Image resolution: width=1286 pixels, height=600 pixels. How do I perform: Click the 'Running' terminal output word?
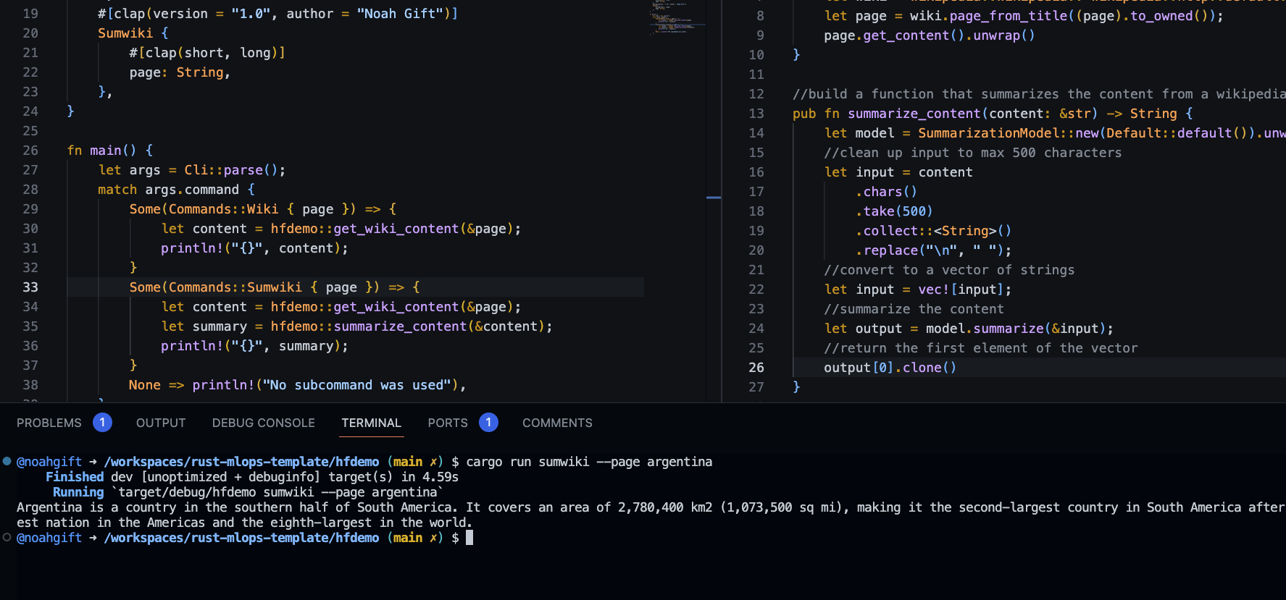pos(78,491)
